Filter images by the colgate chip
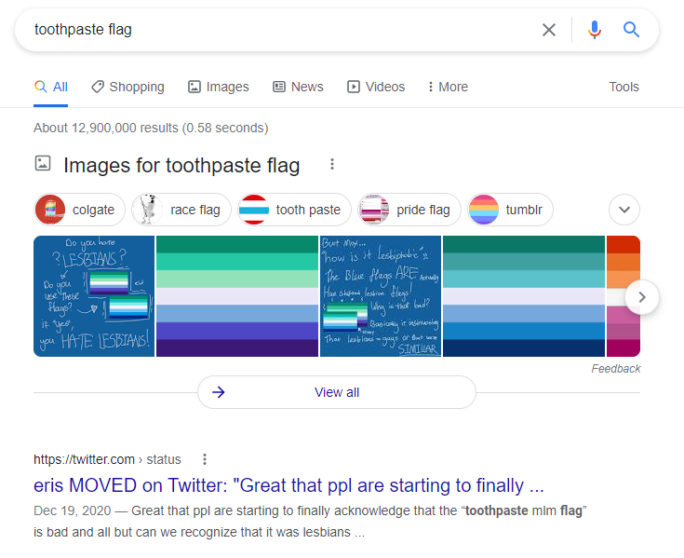This screenshot has height=558, width=684. 79,210
